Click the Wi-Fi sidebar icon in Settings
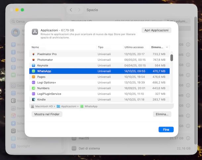The height and width of the screenshot is (160, 202). point(13,45)
